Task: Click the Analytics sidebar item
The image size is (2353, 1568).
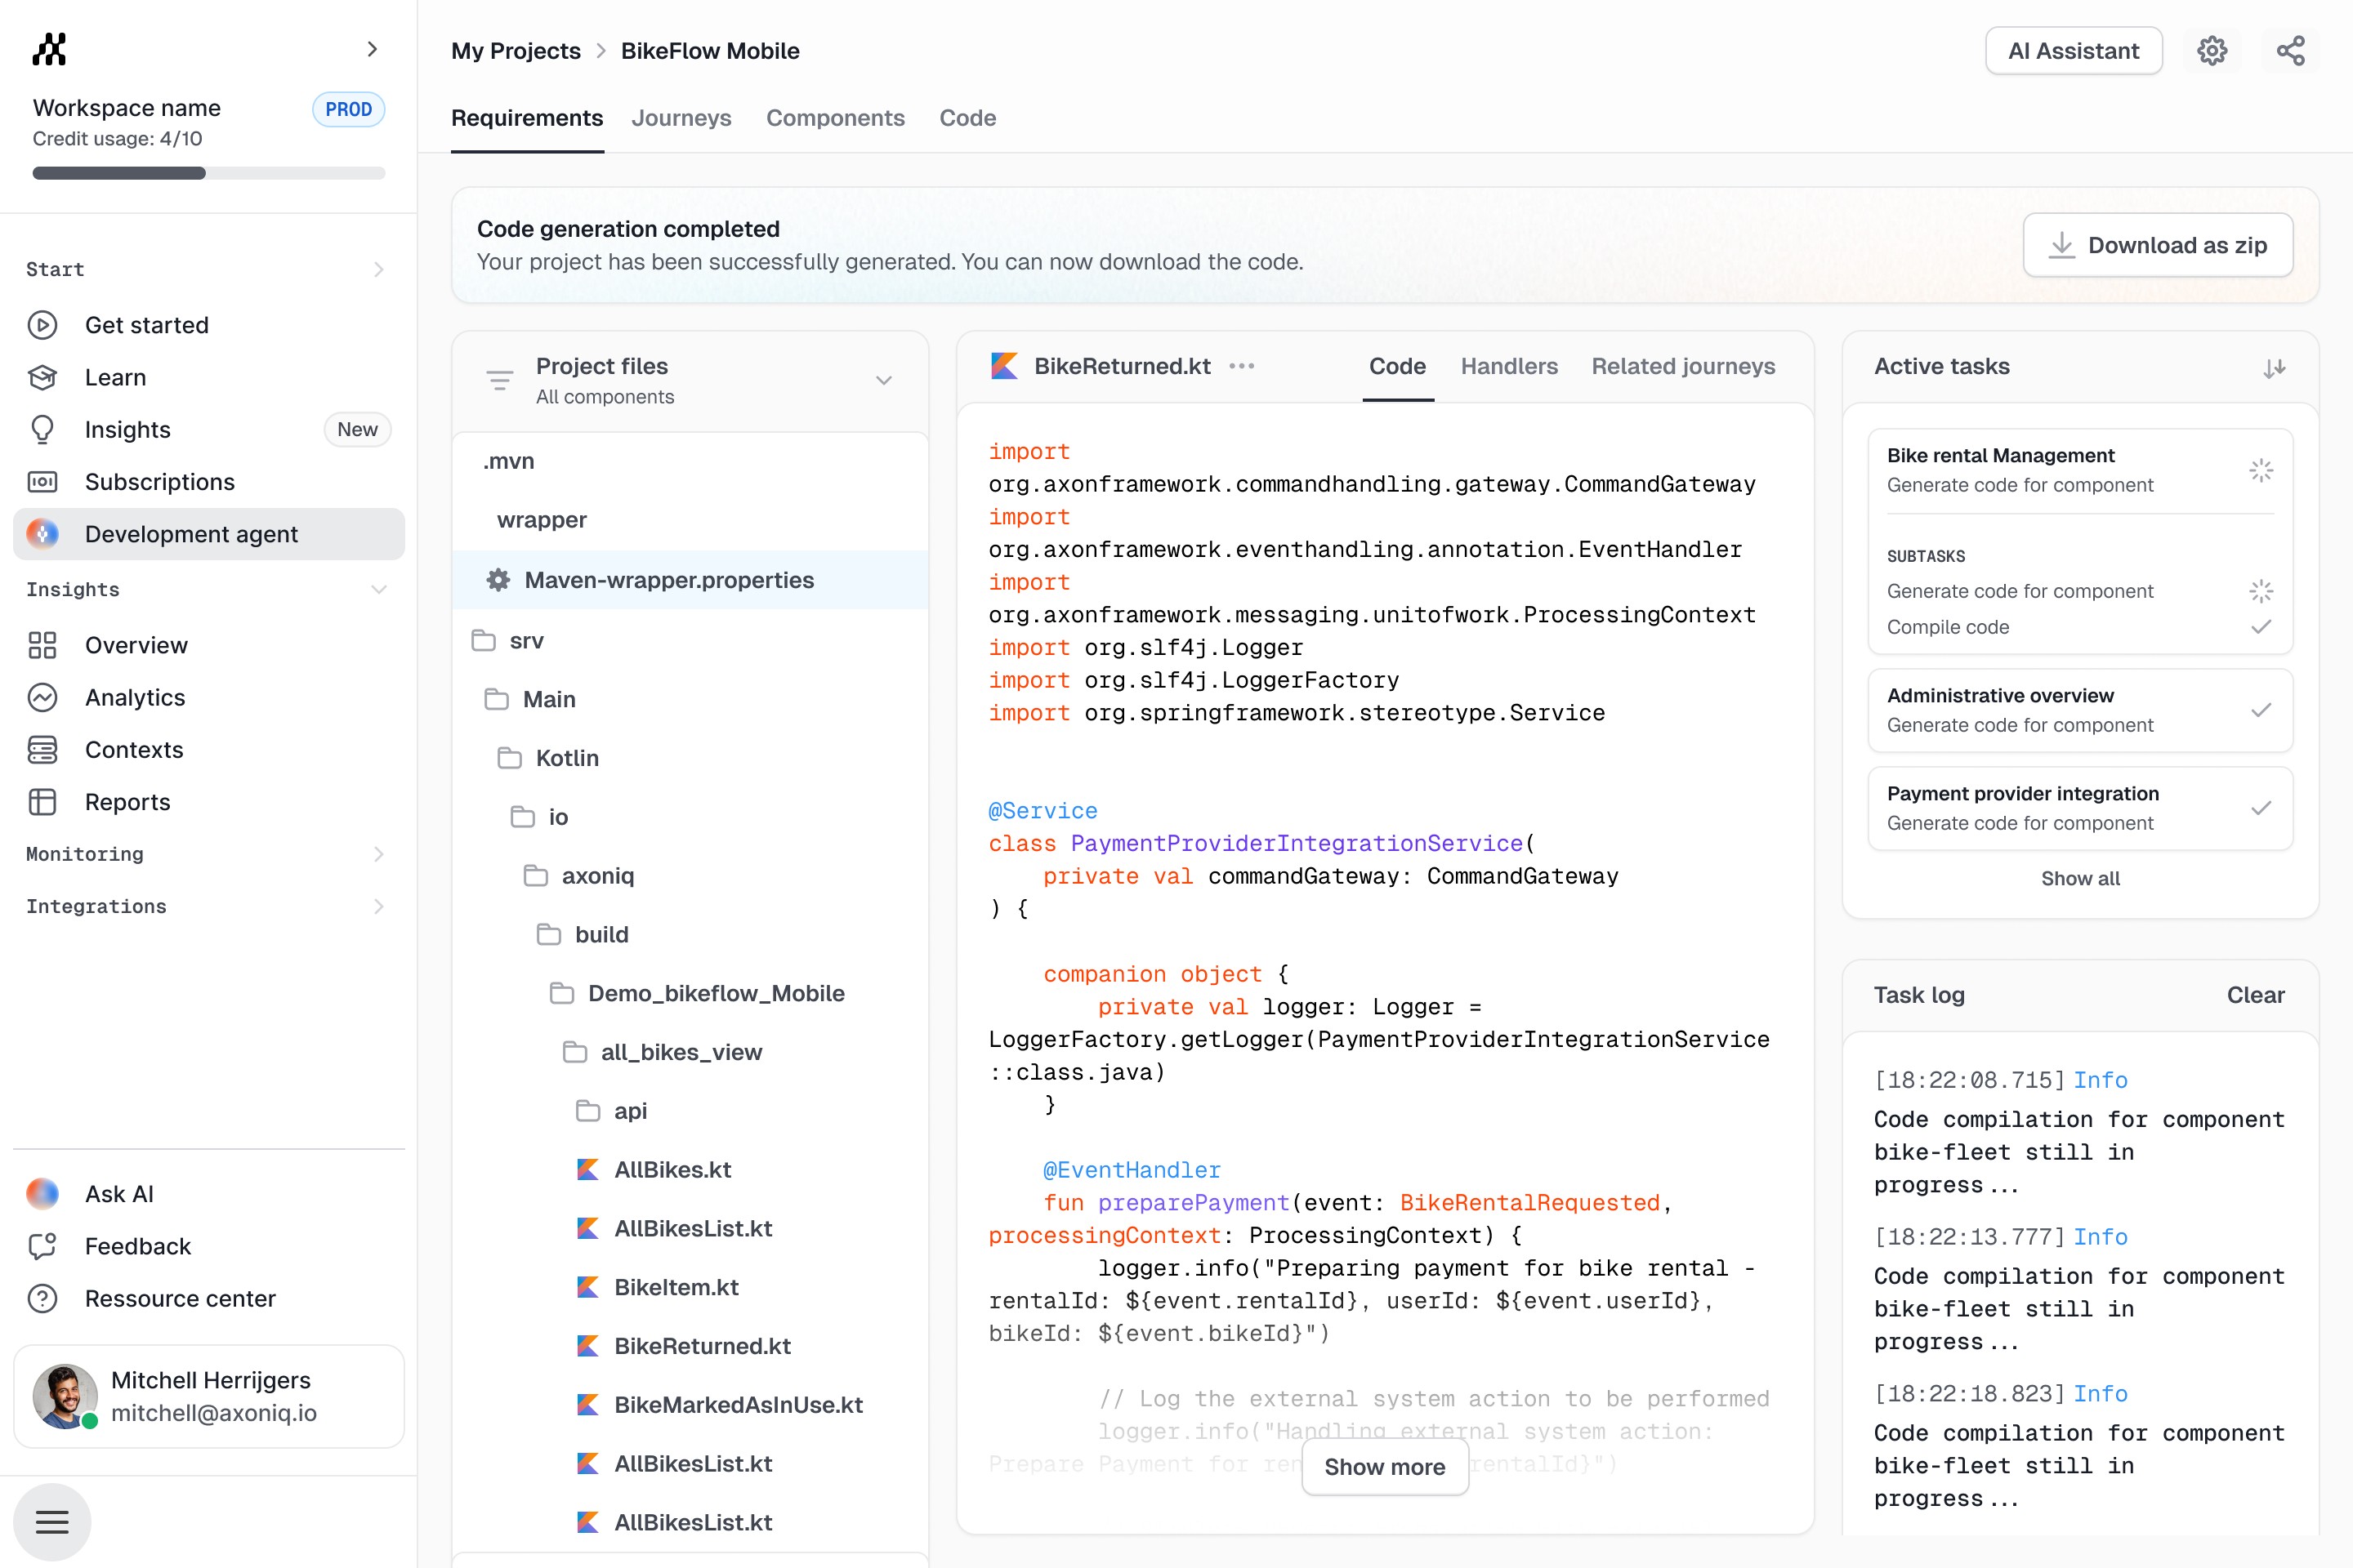Action: (x=135, y=697)
